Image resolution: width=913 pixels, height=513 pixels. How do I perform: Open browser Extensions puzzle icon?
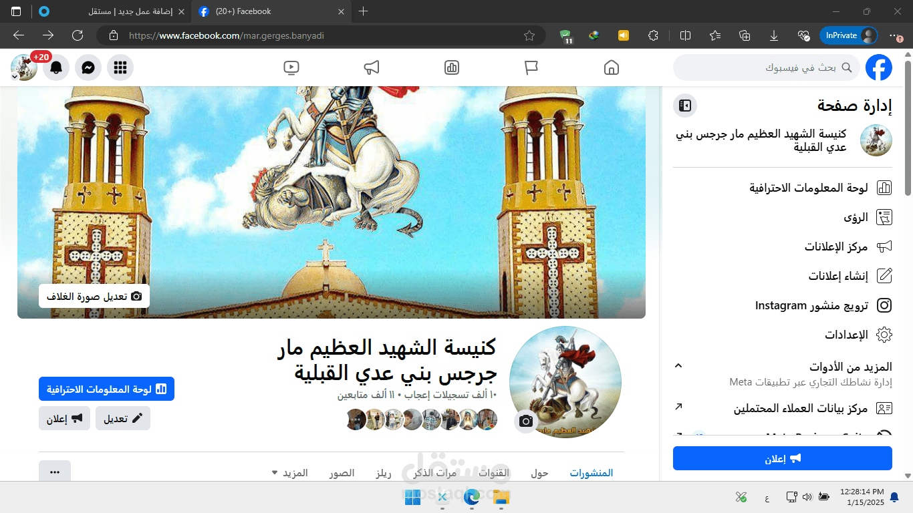coord(654,35)
